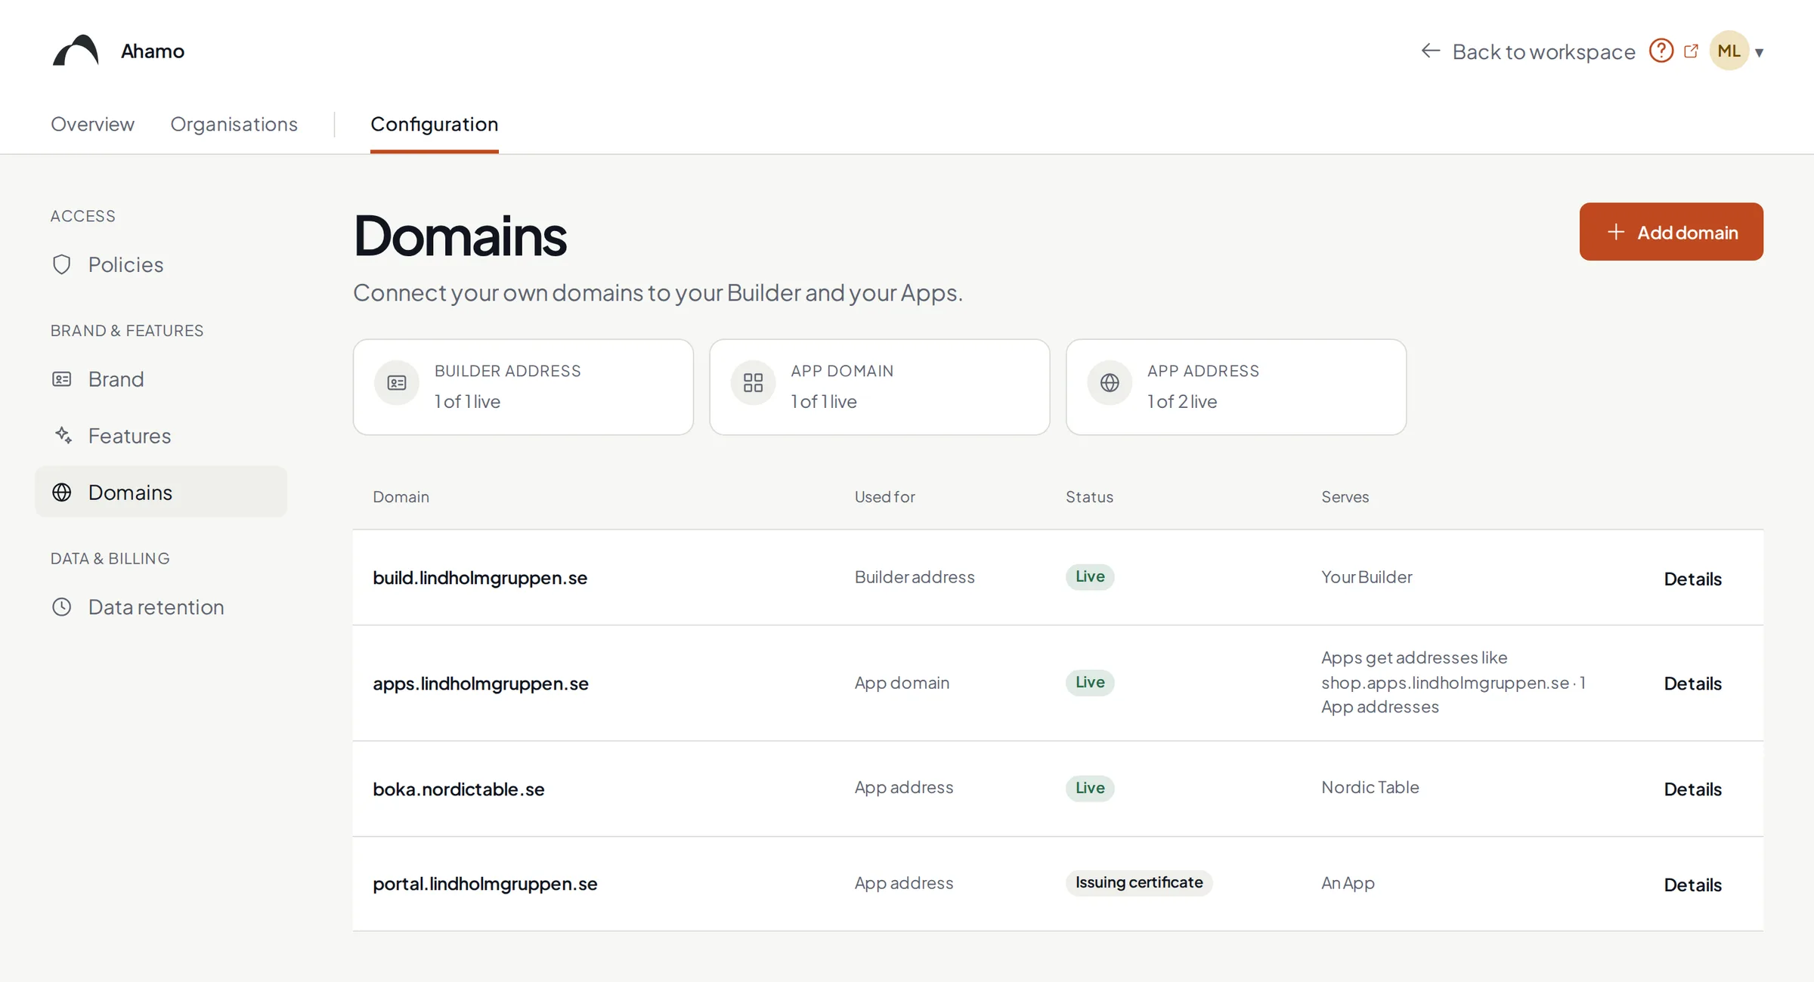Click the back arrow icon before Back to workspace

click(1430, 51)
